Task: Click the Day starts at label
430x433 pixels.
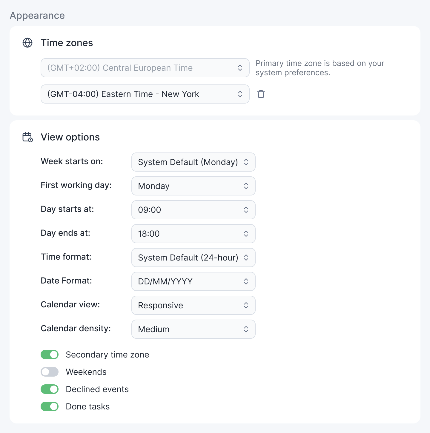Action: click(67, 209)
